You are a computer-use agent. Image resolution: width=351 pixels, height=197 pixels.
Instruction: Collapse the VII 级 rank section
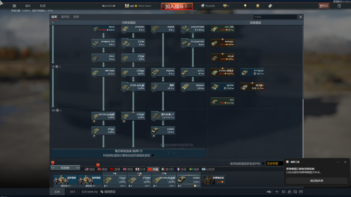click(x=57, y=67)
